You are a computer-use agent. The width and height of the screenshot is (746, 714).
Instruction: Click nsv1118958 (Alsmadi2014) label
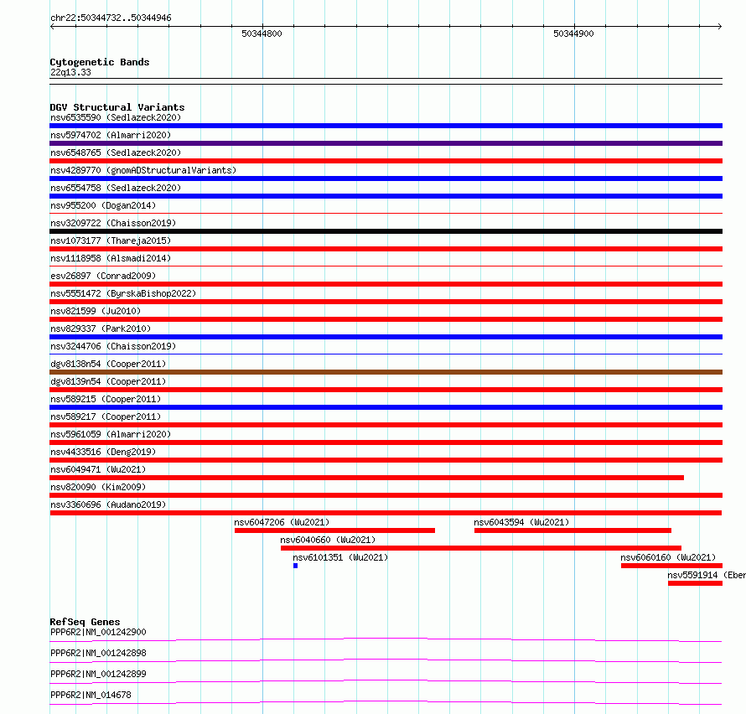click(x=111, y=258)
